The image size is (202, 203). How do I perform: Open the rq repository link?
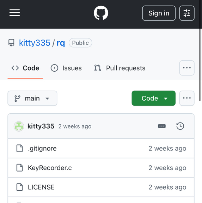[61, 43]
